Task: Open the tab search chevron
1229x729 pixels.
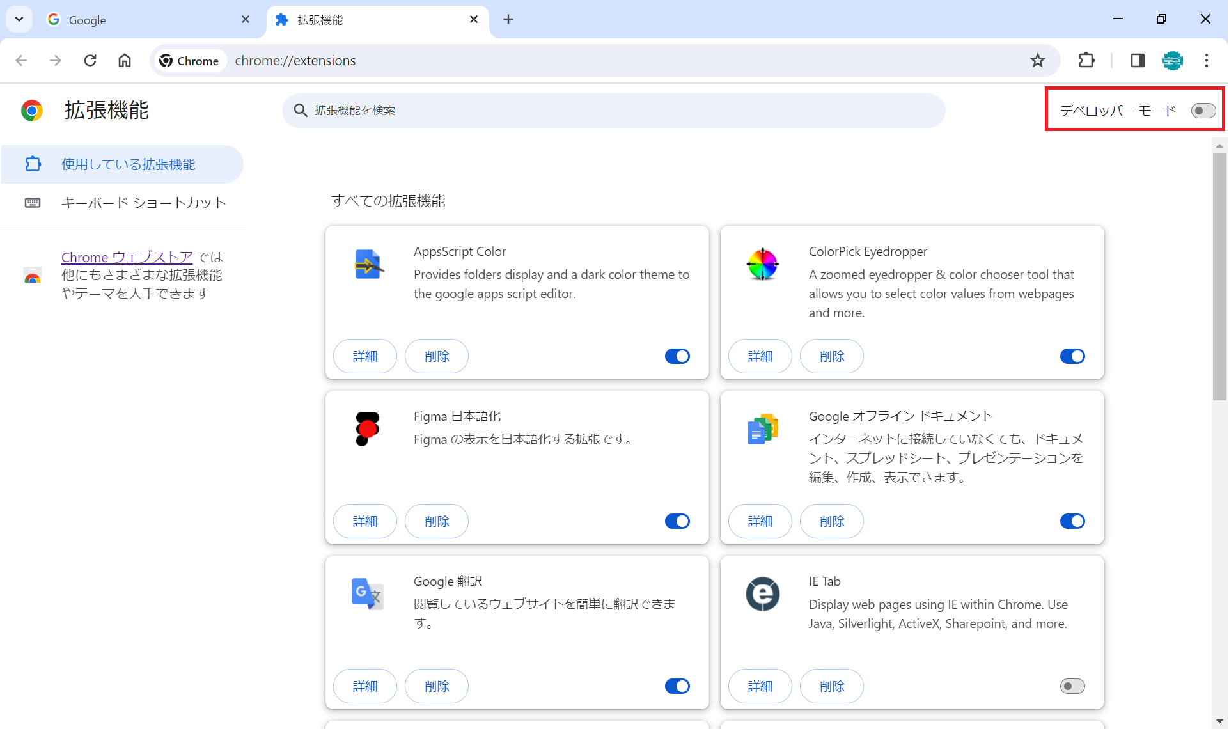Action: (x=19, y=19)
